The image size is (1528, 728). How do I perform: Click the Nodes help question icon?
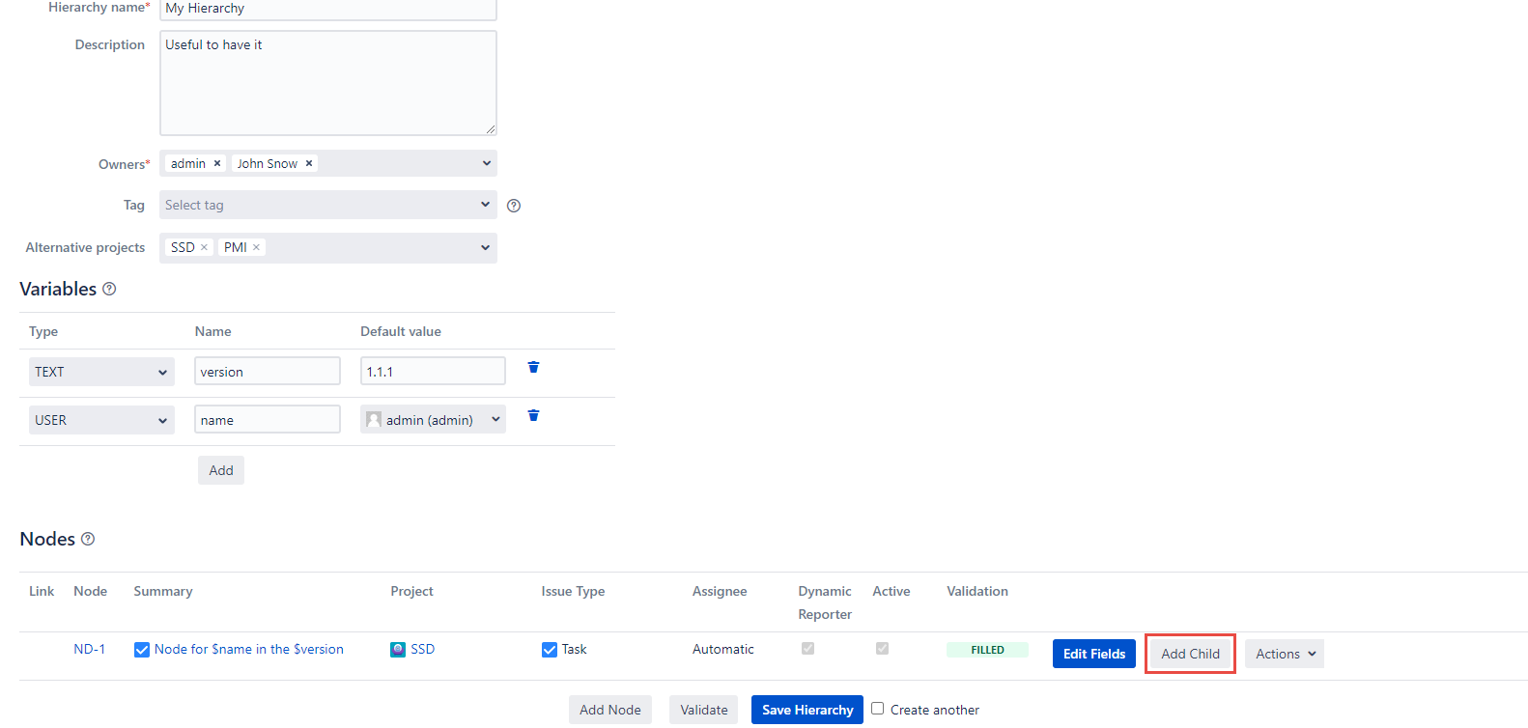pos(88,539)
